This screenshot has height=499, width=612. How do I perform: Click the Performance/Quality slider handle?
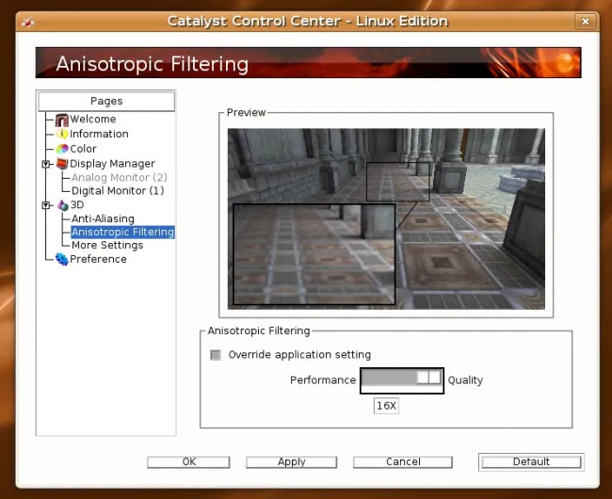(428, 378)
